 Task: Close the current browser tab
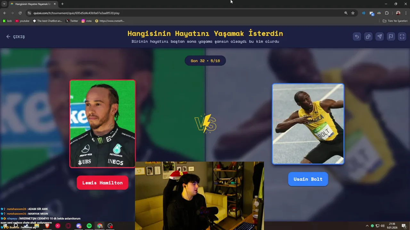(54, 4)
